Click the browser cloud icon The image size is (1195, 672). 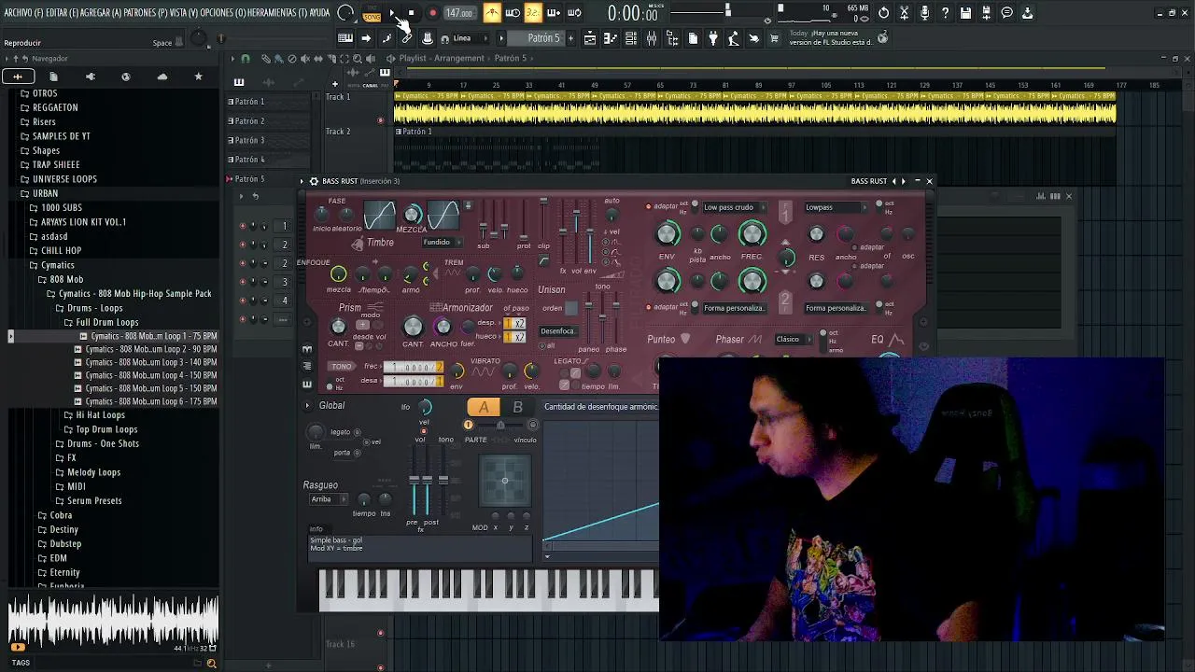[x=162, y=77]
